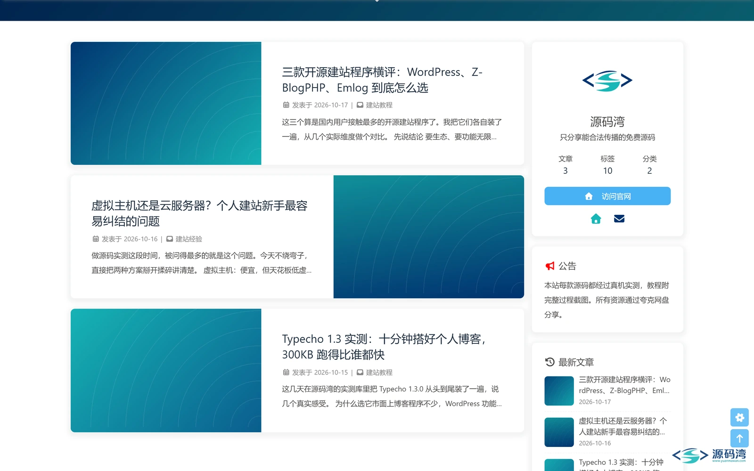
Task: Click the calendar icon beside 发表于 2026-10-15
Action: tap(286, 372)
